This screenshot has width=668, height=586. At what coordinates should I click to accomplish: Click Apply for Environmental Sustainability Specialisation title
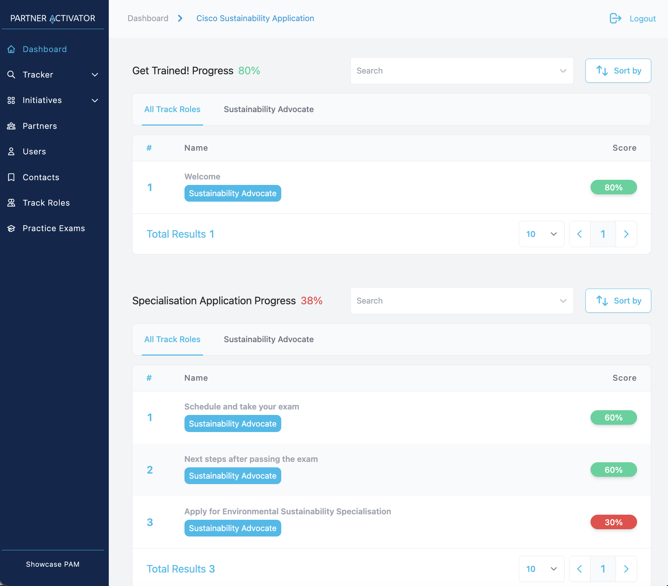(288, 511)
